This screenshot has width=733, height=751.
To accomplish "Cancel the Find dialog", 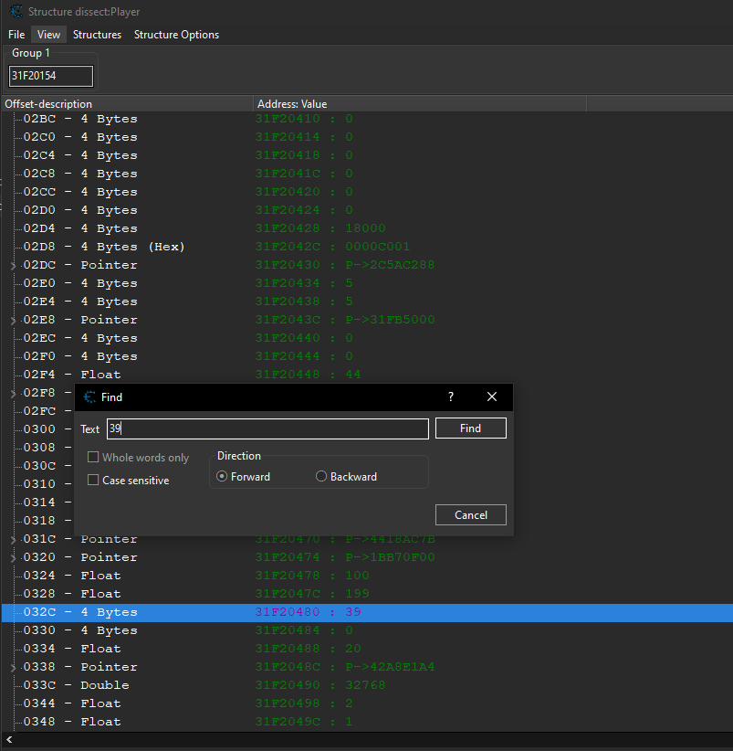I will tap(470, 515).
